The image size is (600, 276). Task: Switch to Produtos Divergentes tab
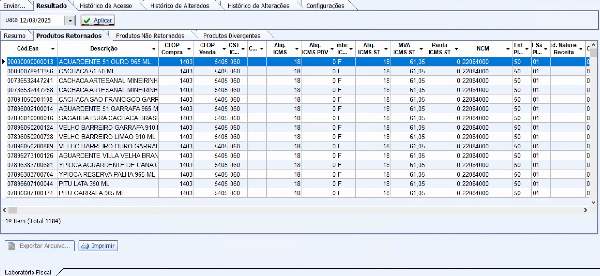click(231, 36)
